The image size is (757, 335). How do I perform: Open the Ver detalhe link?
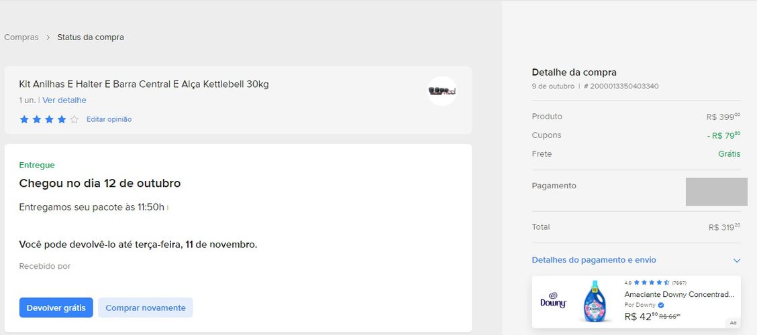(64, 100)
